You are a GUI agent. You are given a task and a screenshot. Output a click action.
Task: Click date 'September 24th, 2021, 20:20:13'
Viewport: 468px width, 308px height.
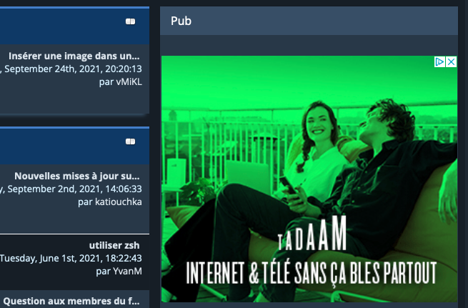pyautogui.click(x=73, y=69)
